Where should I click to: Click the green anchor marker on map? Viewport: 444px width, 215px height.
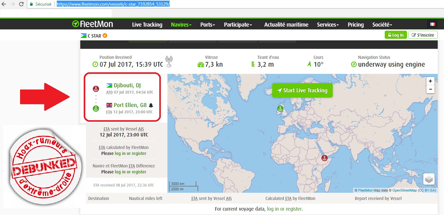click(x=280, y=109)
